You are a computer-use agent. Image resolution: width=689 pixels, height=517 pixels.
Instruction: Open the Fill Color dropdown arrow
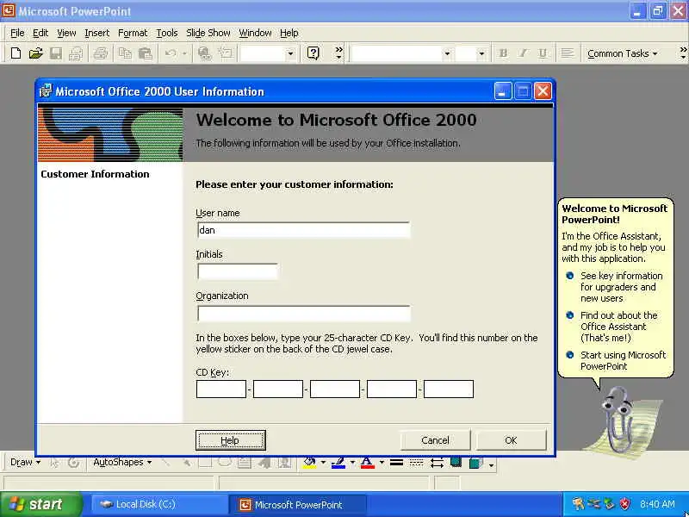click(324, 463)
